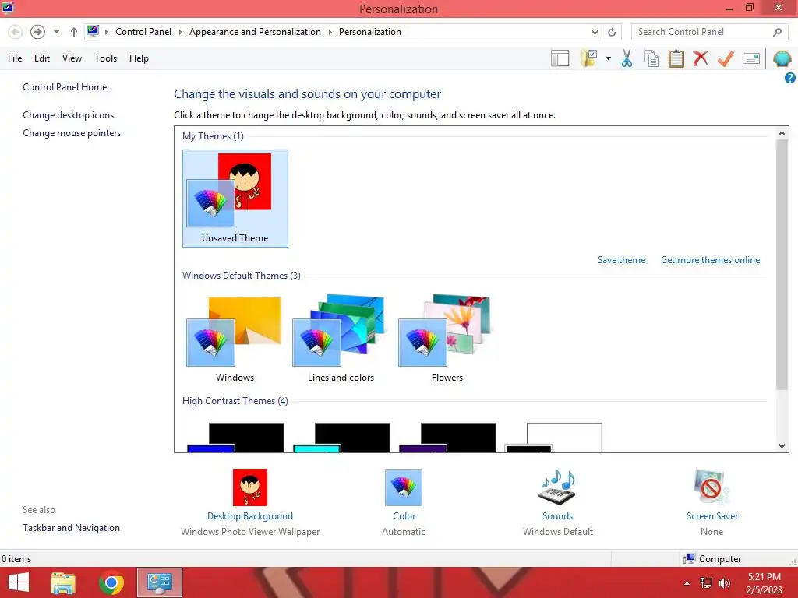Image resolution: width=798 pixels, height=598 pixels.
Task: Select the white High Contrast theme thumbnail
Action: pos(554,438)
